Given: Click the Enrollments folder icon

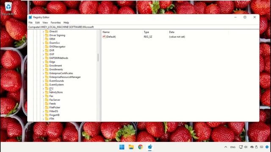Looking at the screenshot, I should tap(47, 69).
